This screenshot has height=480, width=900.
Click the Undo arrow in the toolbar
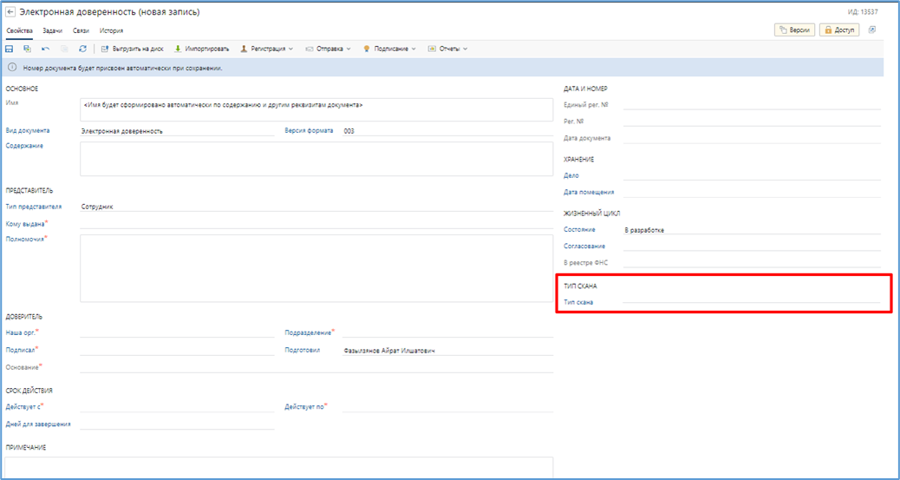pyautogui.click(x=45, y=49)
